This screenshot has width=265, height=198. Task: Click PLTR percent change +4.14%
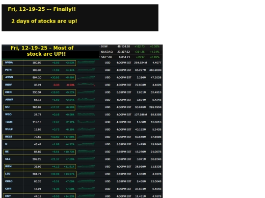(70, 70)
